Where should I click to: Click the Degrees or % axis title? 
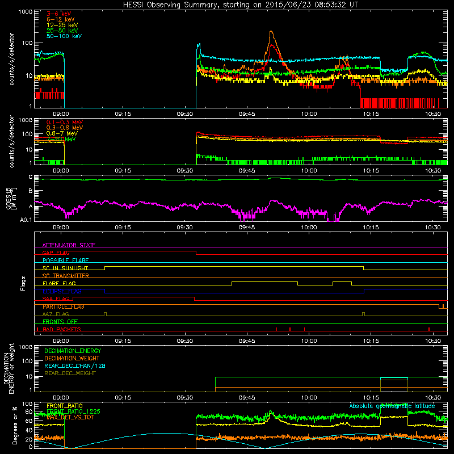[15, 425]
